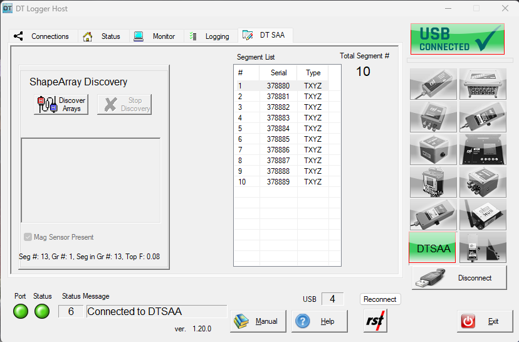
Task: Click the status code field showing 6
Action: pyautogui.click(x=71, y=311)
